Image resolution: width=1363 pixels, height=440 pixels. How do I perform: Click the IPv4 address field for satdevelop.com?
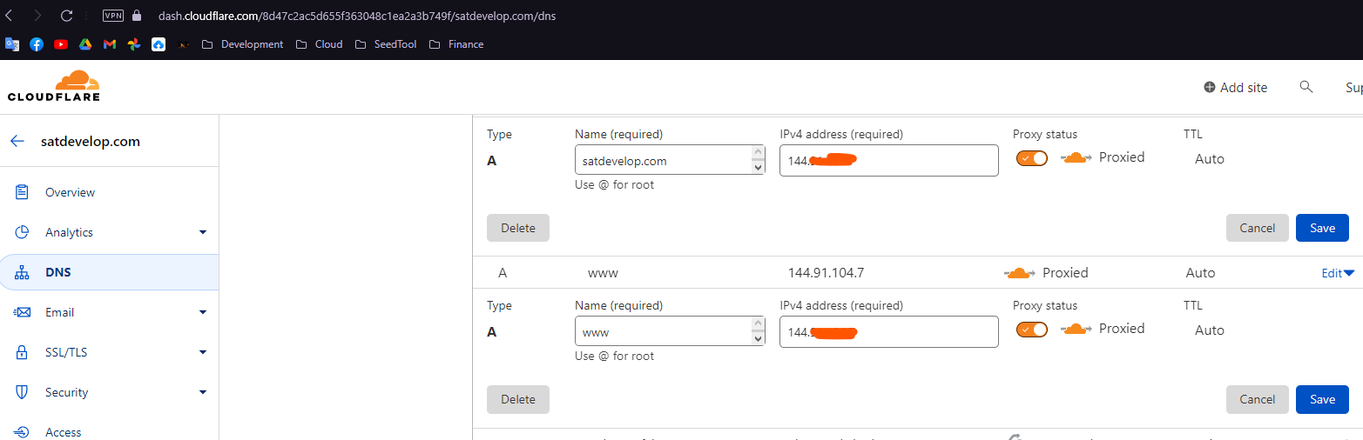point(888,161)
